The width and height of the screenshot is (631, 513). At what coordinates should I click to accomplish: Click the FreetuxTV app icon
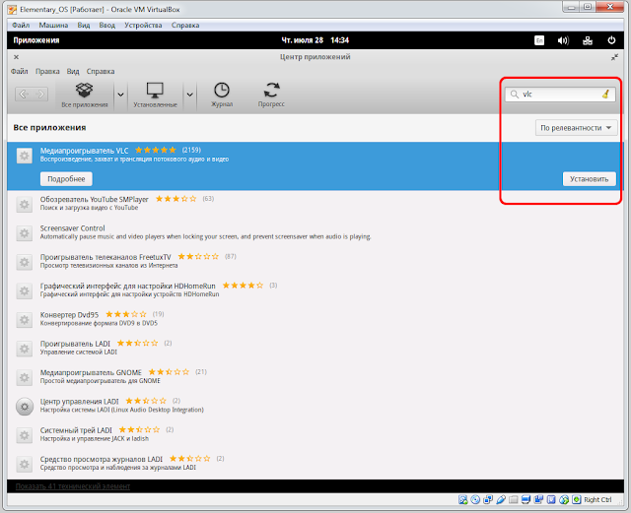click(x=24, y=262)
